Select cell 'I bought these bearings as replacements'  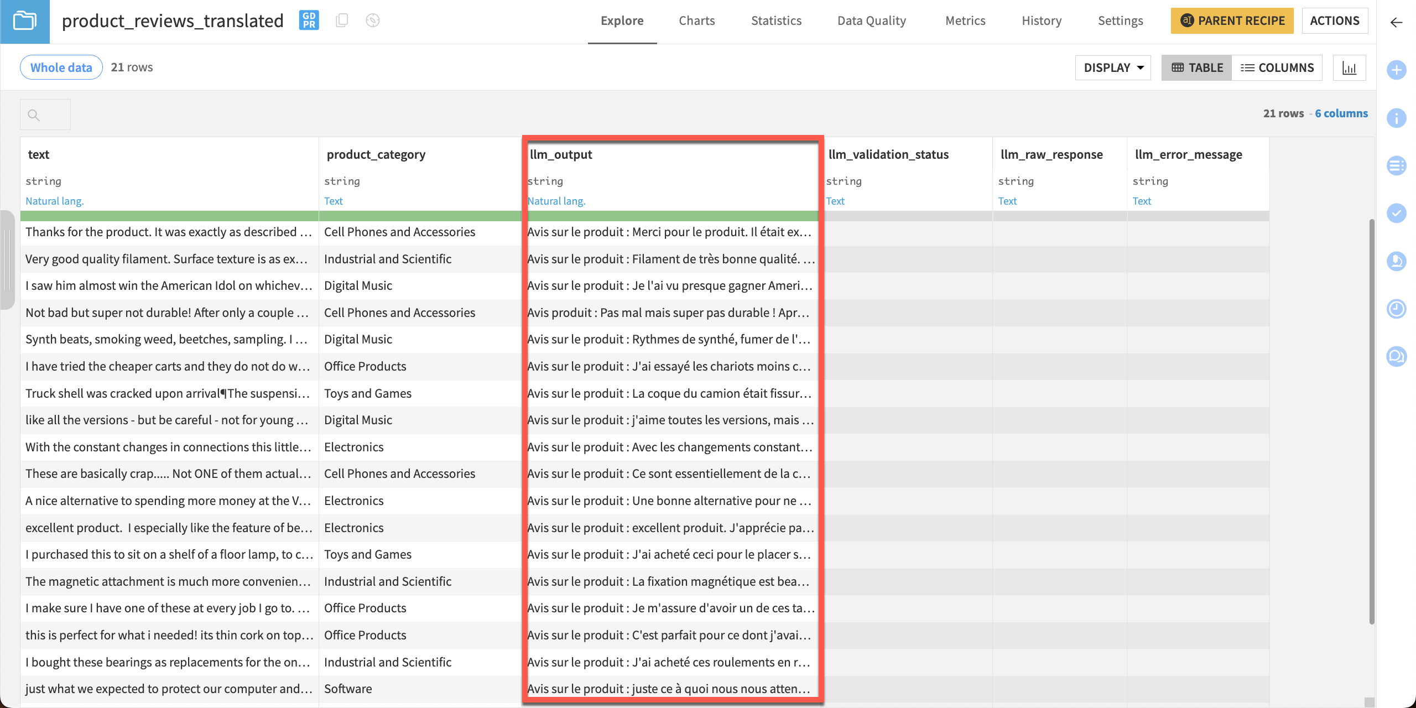coord(169,662)
